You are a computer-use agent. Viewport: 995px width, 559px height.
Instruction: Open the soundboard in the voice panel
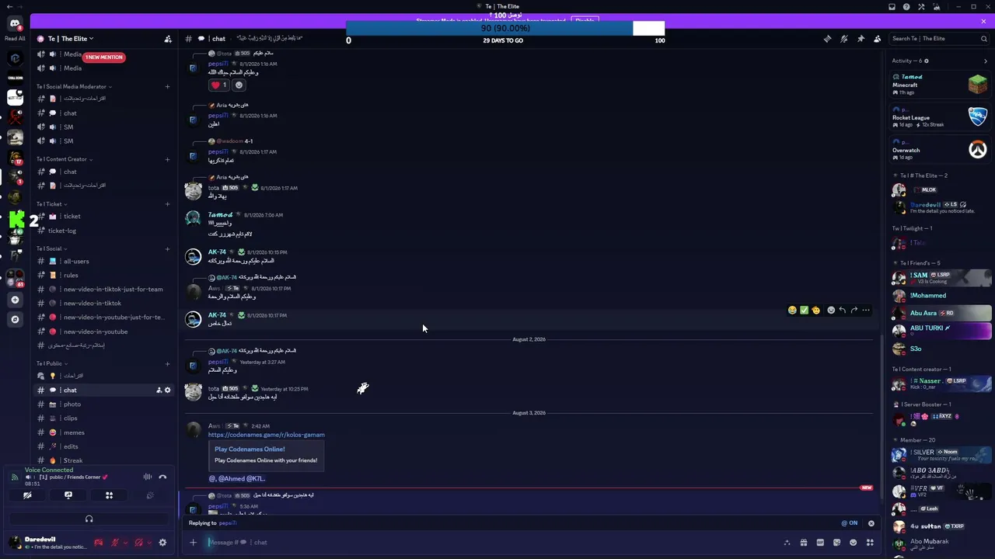(150, 495)
